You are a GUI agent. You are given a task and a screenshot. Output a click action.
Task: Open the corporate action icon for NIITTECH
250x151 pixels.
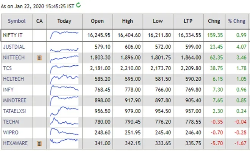click(x=39, y=58)
